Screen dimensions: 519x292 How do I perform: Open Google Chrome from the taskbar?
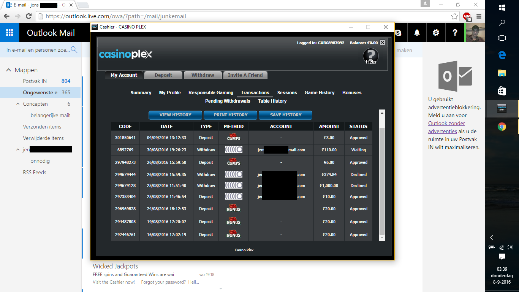tap(502, 127)
